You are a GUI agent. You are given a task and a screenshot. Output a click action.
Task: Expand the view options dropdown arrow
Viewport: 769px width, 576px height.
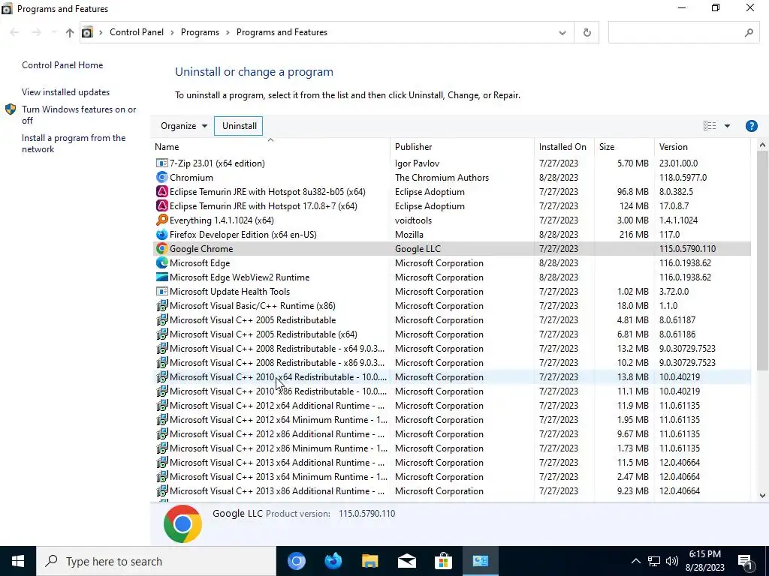click(727, 126)
